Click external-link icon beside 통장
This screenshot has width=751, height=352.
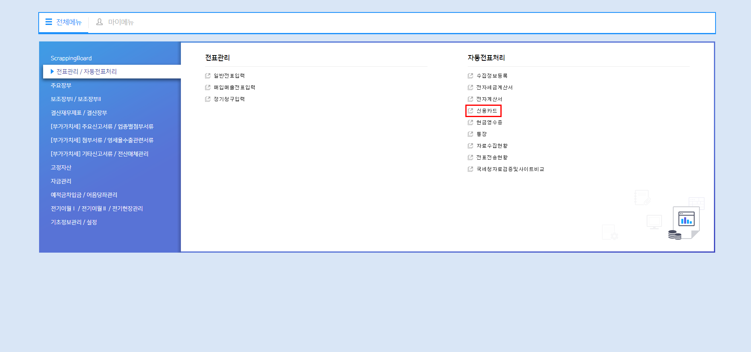click(x=470, y=134)
